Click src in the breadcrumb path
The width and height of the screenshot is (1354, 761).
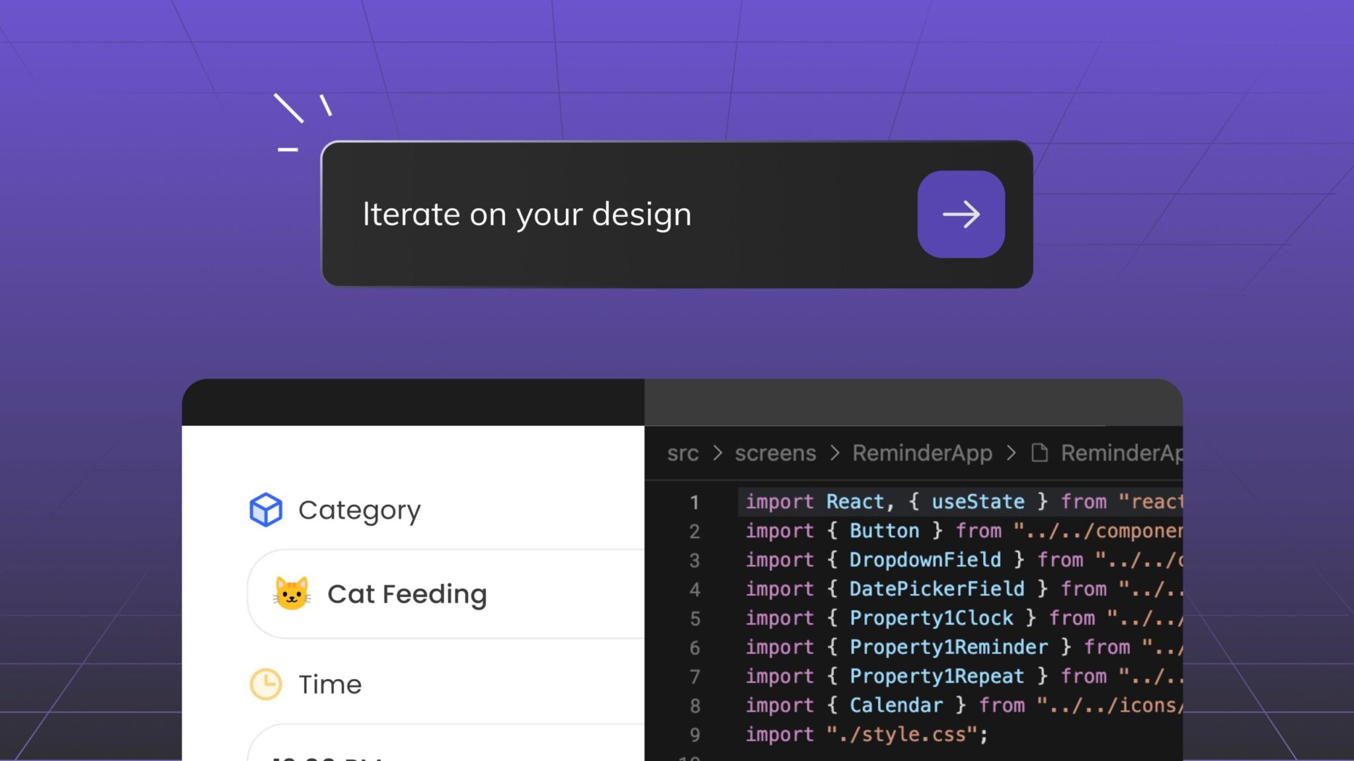(x=682, y=453)
